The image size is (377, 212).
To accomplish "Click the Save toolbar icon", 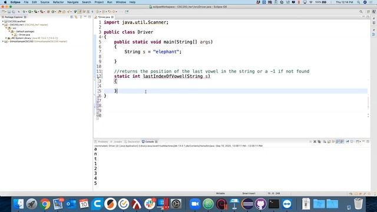I will 9,12.
